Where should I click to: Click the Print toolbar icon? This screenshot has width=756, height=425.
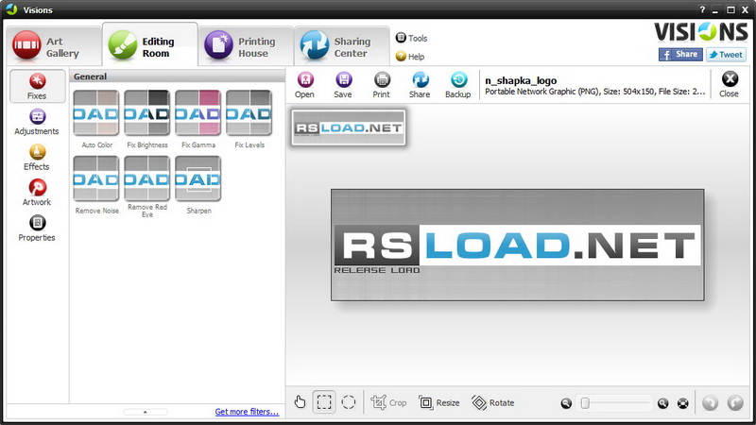coord(382,85)
